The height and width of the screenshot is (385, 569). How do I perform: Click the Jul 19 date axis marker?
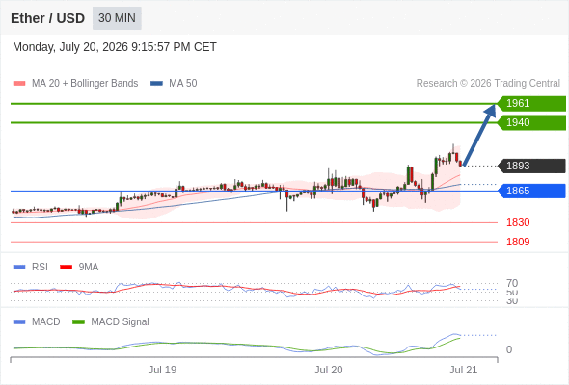coord(162,370)
